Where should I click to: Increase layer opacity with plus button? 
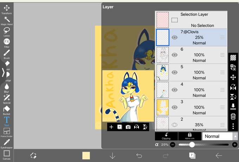pyautogui.click(x=235, y=145)
